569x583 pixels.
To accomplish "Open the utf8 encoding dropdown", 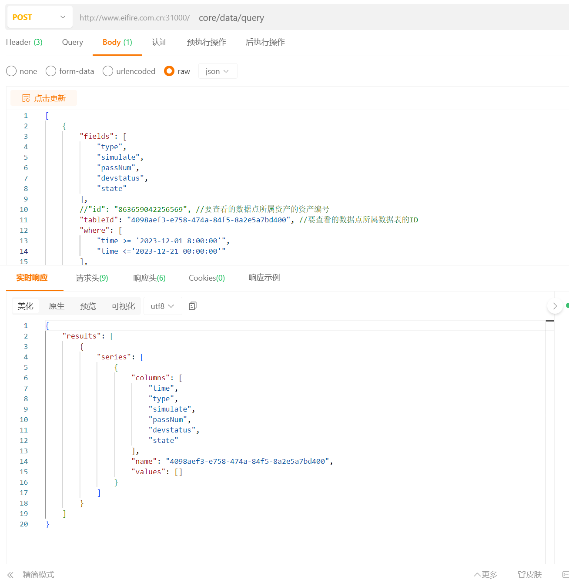I will pyautogui.click(x=162, y=306).
